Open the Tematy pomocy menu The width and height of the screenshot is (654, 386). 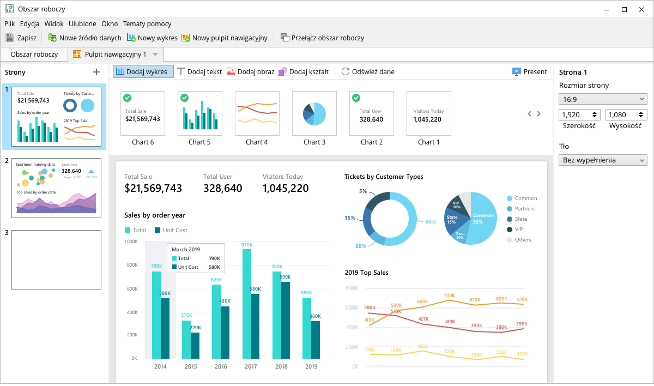point(147,23)
